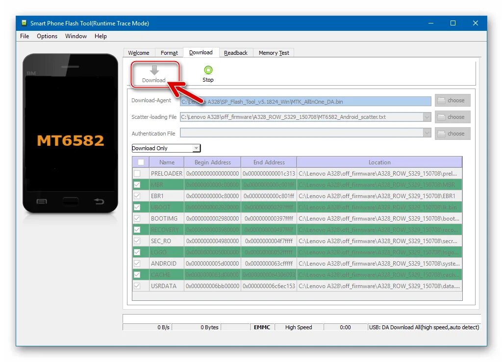
Task: Click the Download-Agent path field
Action: click(305, 101)
